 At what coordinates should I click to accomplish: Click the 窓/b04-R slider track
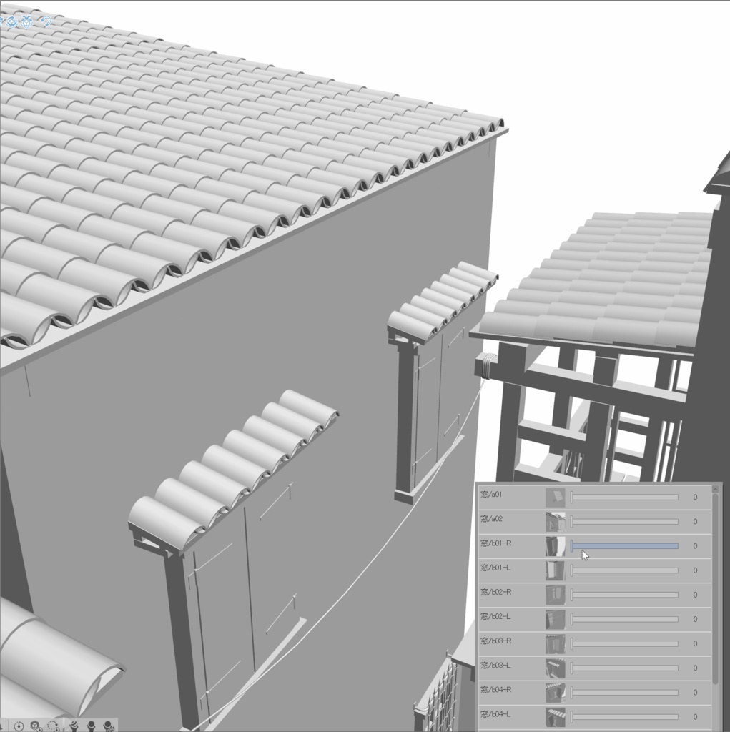pyautogui.click(x=624, y=692)
